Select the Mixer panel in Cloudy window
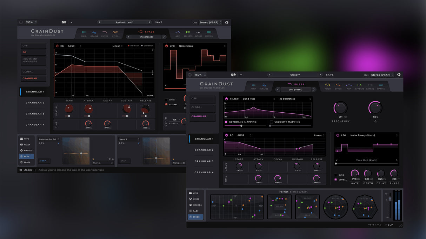This screenshot has width=426, height=239. click(195, 199)
